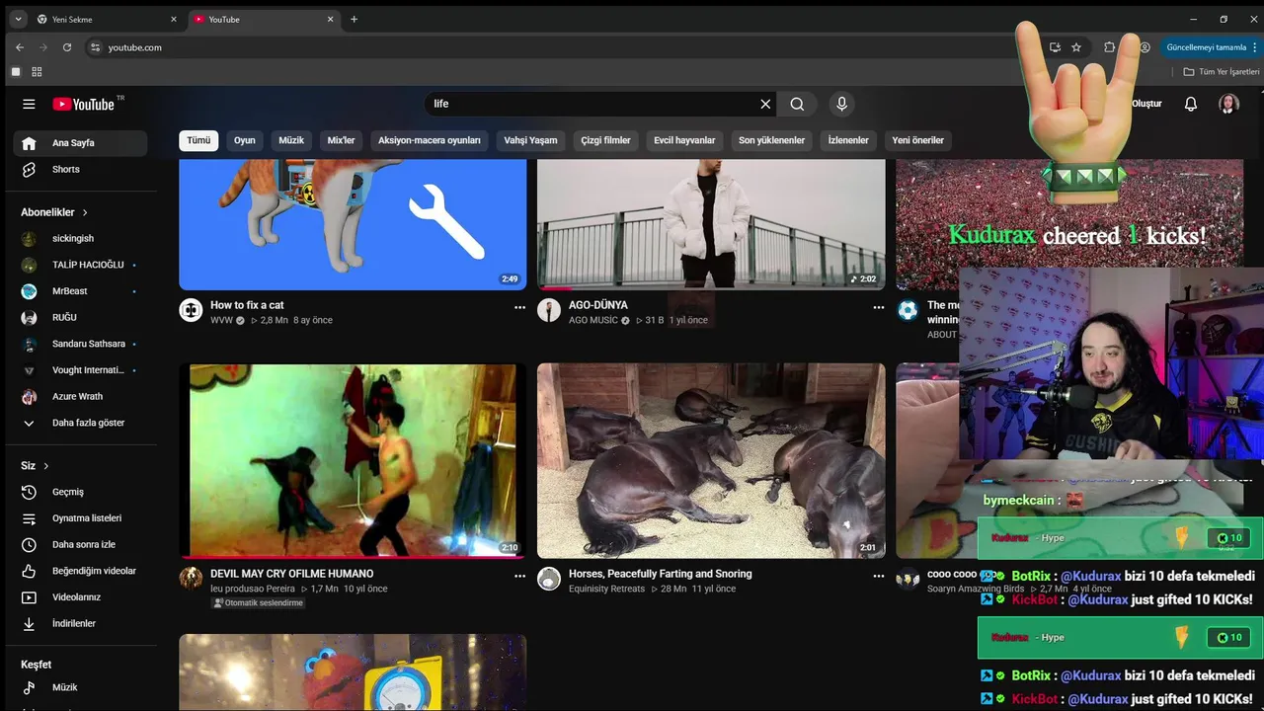Image resolution: width=1264 pixels, height=711 pixels.
Task: Open the How to fix a cat title
Action: [x=247, y=305]
